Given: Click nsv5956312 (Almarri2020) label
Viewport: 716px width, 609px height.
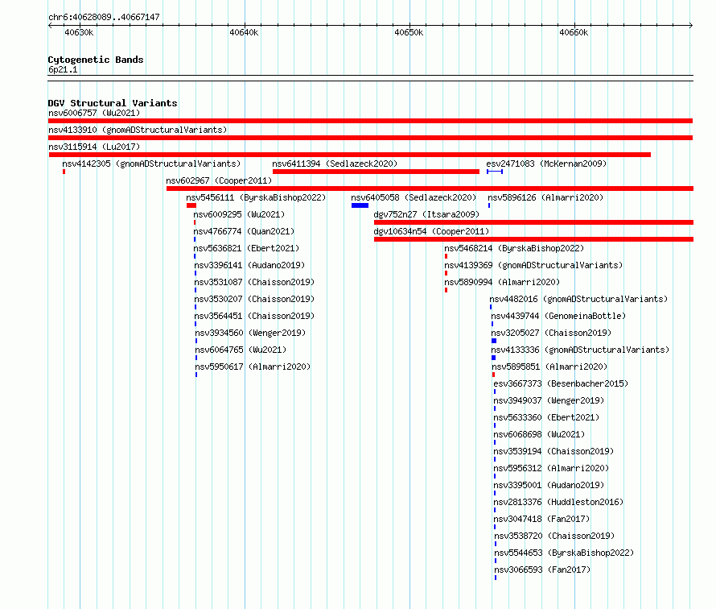Looking at the screenshot, I should coord(551,468).
